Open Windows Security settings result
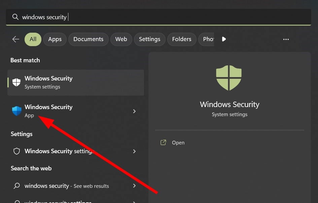Viewport: 318px width, 203px height. 76,151
